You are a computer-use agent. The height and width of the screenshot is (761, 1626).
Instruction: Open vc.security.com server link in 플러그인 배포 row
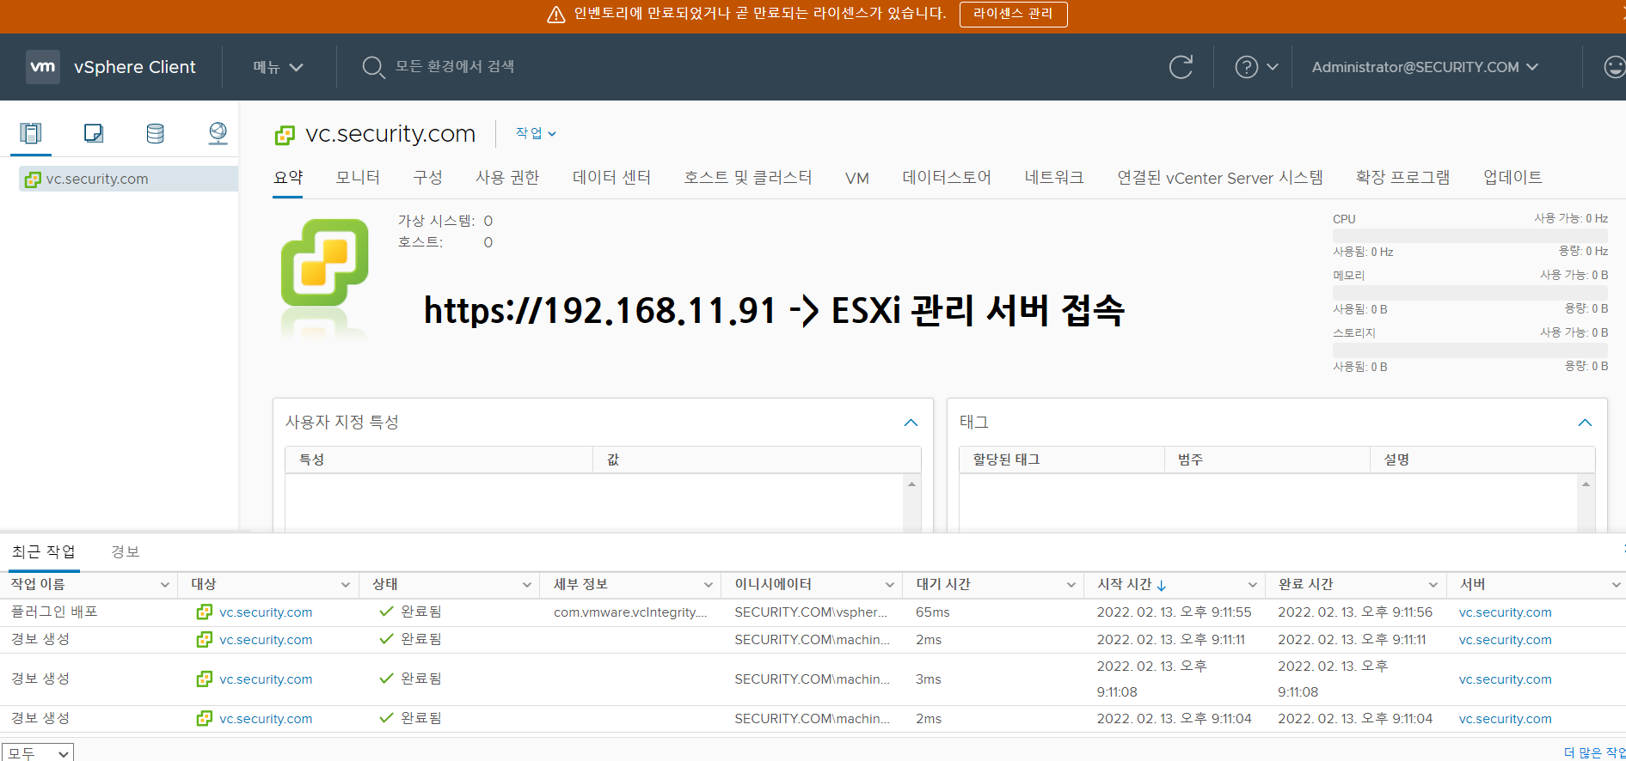(1505, 612)
